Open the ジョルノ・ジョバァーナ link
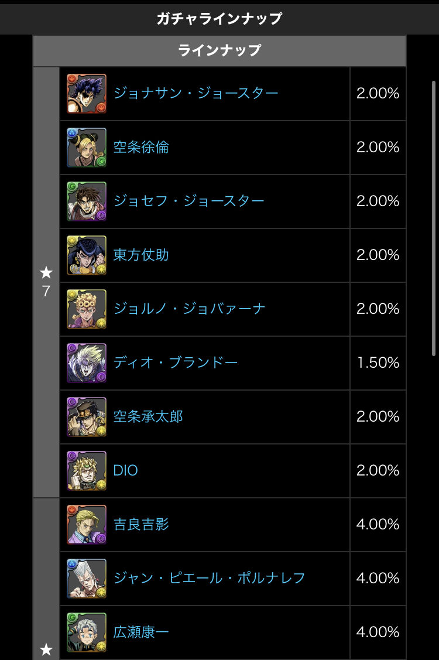Screen dimensions: 439x660 tap(189, 309)
